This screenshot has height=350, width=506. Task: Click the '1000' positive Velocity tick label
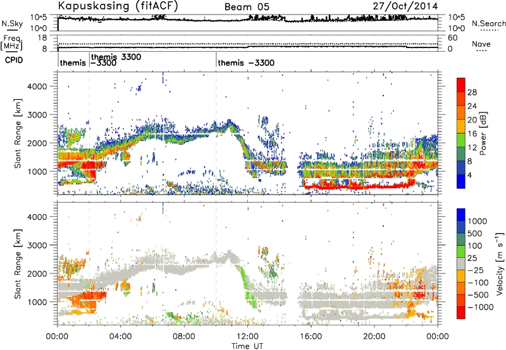[x=478, y=221]
